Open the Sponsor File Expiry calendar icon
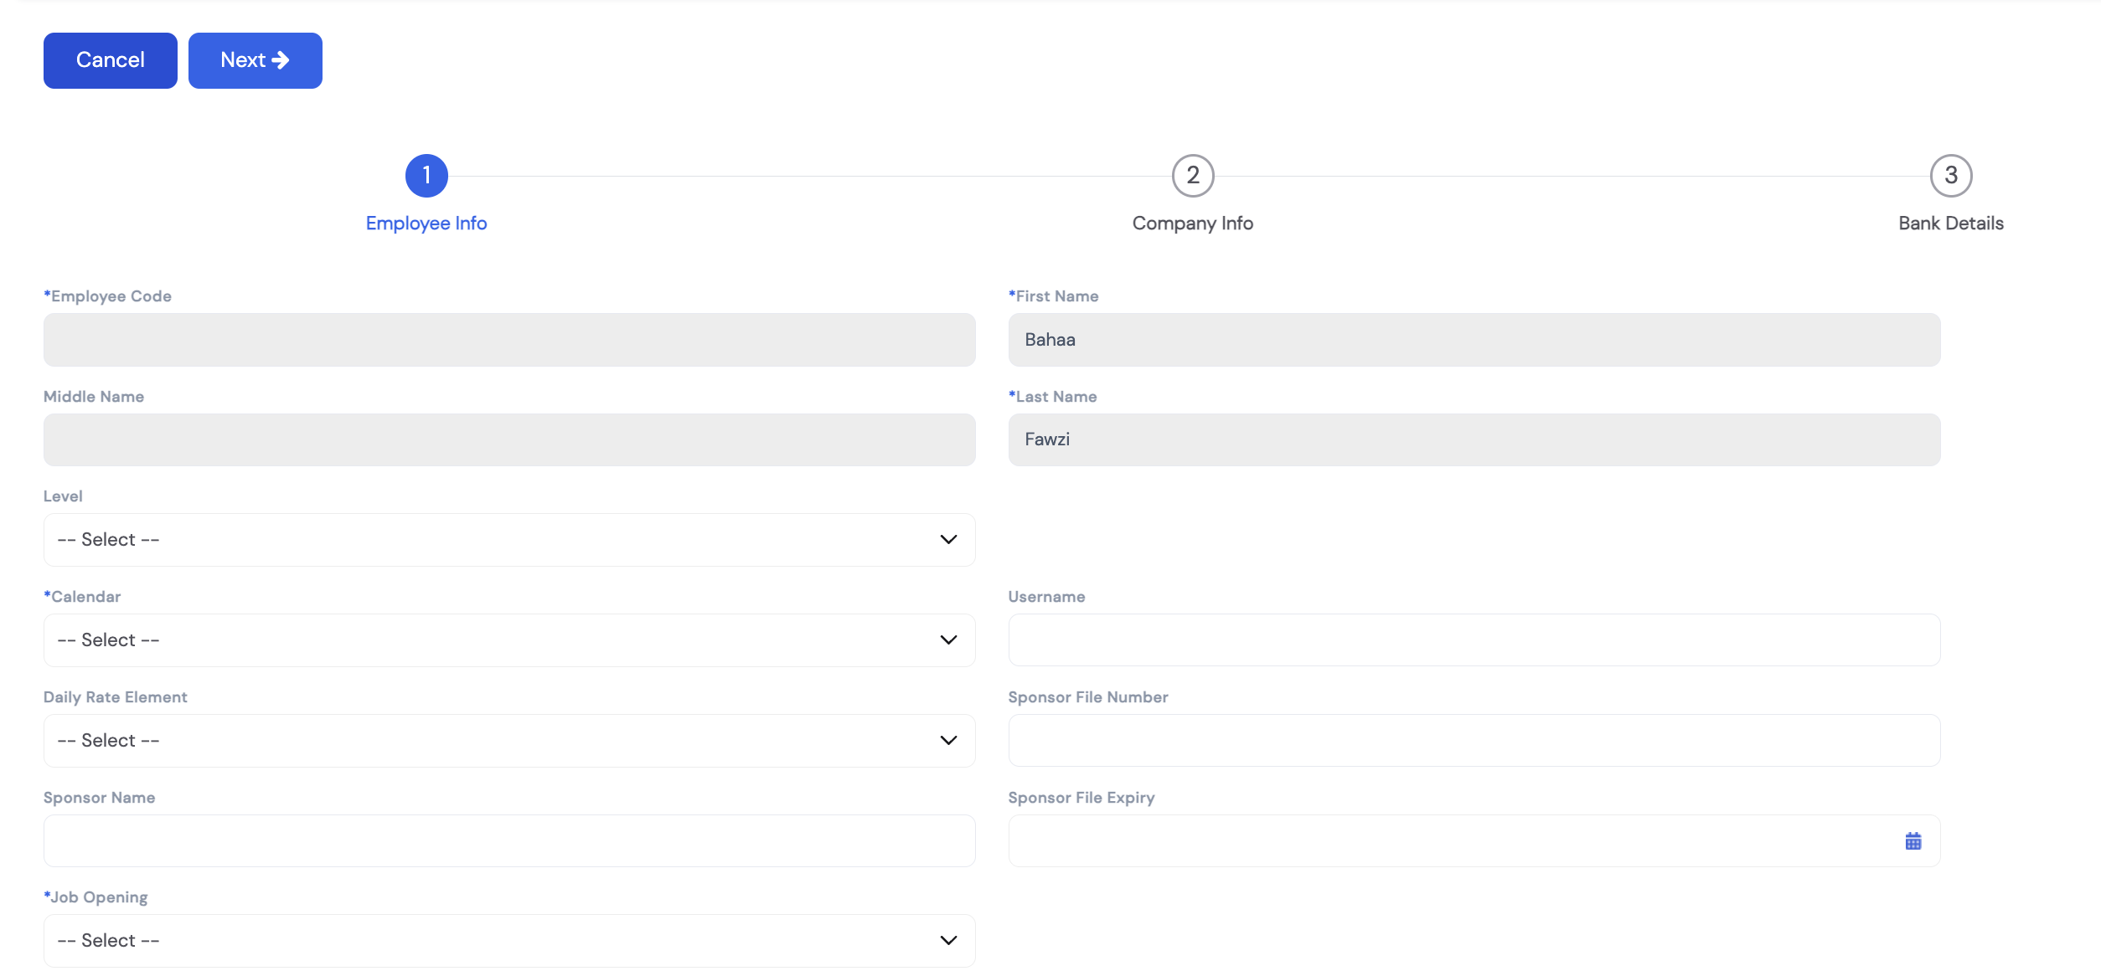Viewport: 2101px width, 971px height. (1913, 841)
